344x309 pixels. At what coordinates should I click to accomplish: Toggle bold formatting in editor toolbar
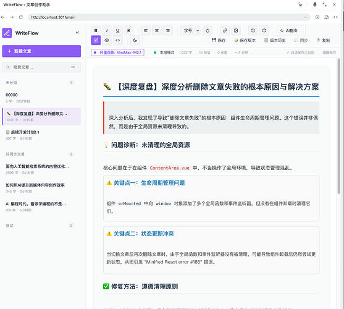(96, 30)
